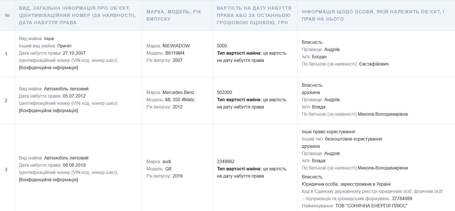Select the value 3348662 for the Audi
Image resolution: width=455 pixels, height=211 pixels.
tap(226, 161)
